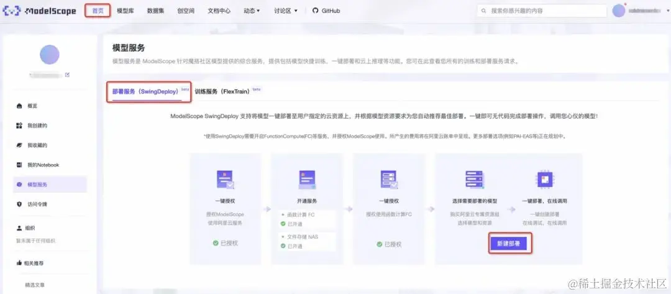Click the 一键部署，在线调用 step title
The image size is (671, 294).
click(x=544, y=201)
